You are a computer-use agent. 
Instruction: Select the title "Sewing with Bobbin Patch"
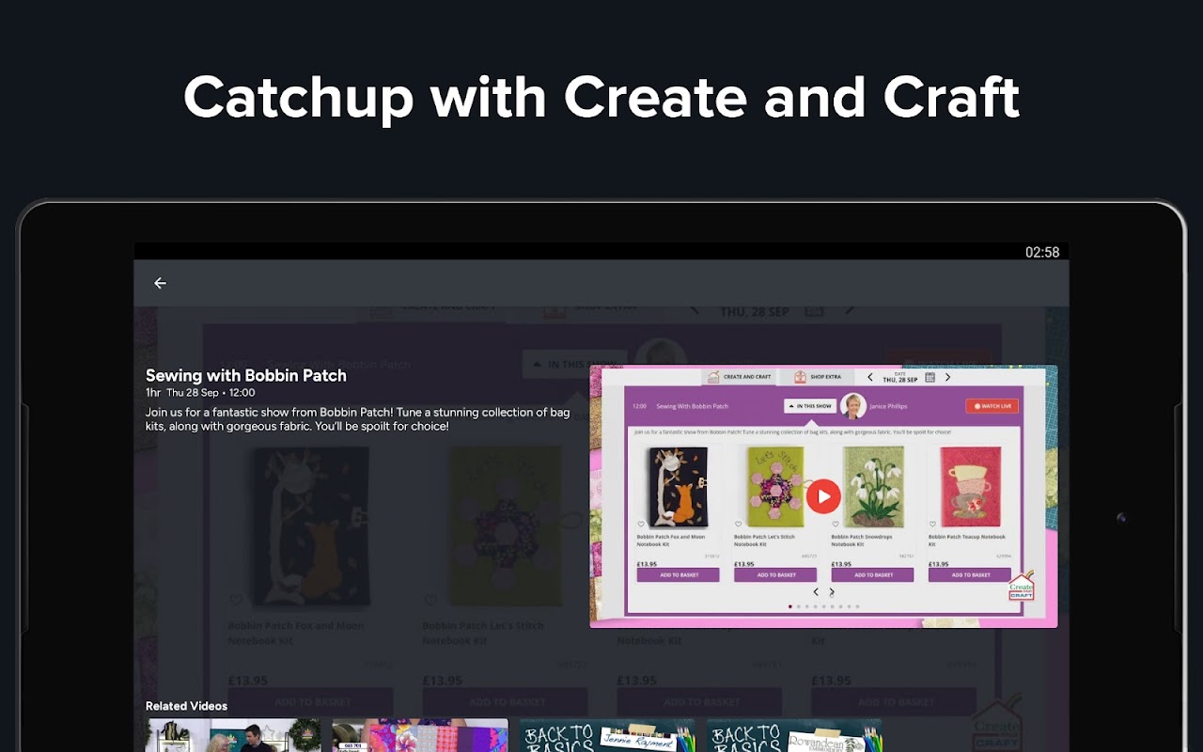(x=246, y=375)
